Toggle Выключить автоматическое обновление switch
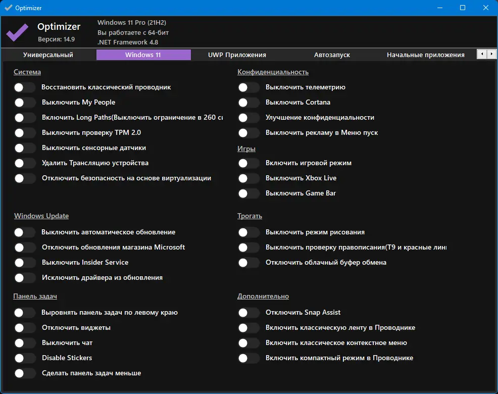This screenshot has height=394, width=498. [x=24, y=232]
